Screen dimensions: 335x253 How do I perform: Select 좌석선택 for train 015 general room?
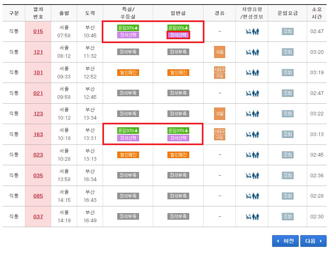tap(178, 35)
